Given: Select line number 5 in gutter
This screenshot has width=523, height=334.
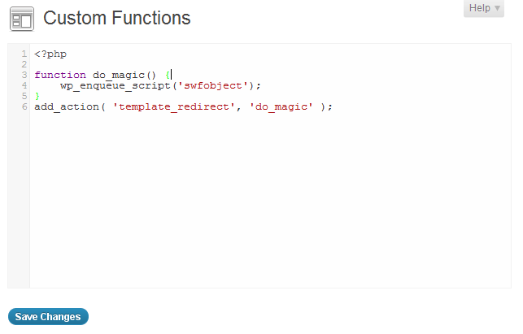Looking at the screenshot, I should click(24, 97).
